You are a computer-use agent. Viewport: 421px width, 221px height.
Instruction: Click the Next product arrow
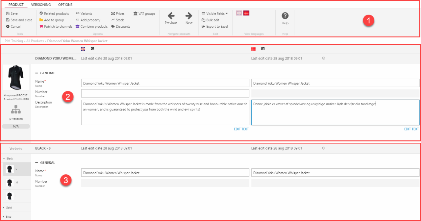(189, 16)
